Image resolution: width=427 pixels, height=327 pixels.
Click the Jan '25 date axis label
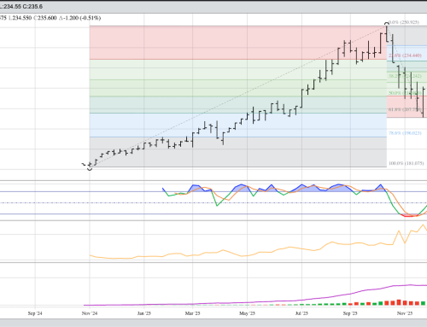pyautogui.click(x=143, y=313)
